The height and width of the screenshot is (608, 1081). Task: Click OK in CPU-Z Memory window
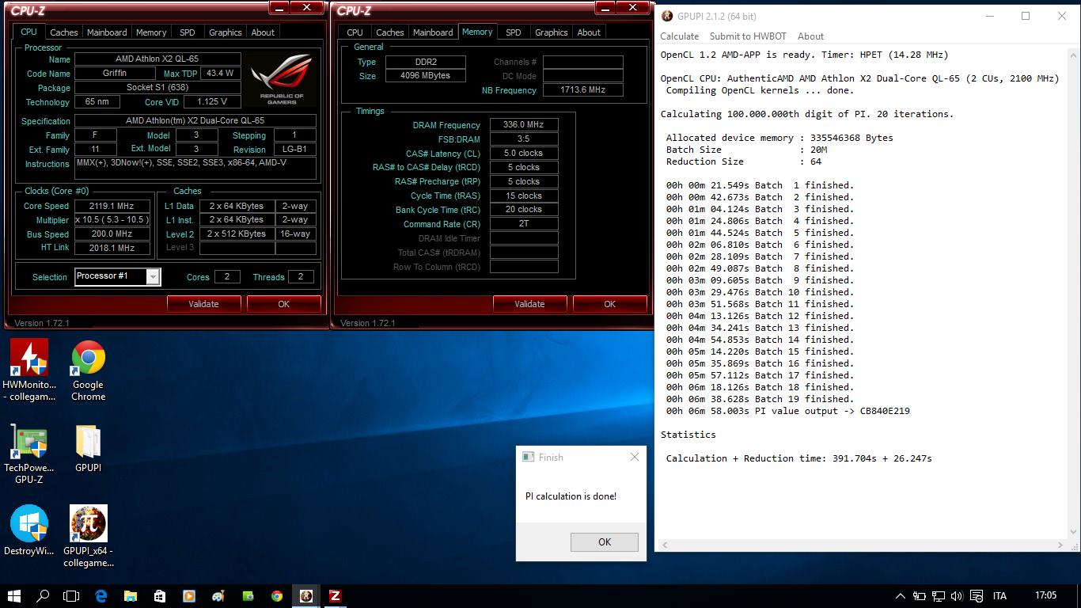tap(609, 304)
